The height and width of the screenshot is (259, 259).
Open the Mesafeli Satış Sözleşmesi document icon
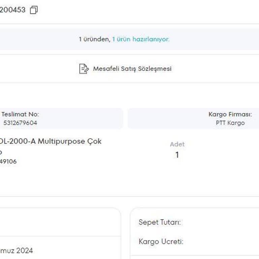click(84, 69)
